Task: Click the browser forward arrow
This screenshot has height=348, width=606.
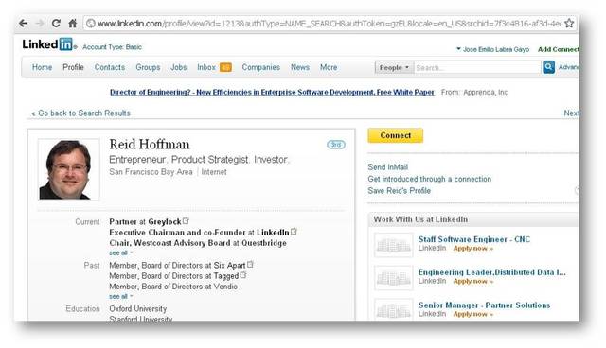Action: tap(40, 24)
